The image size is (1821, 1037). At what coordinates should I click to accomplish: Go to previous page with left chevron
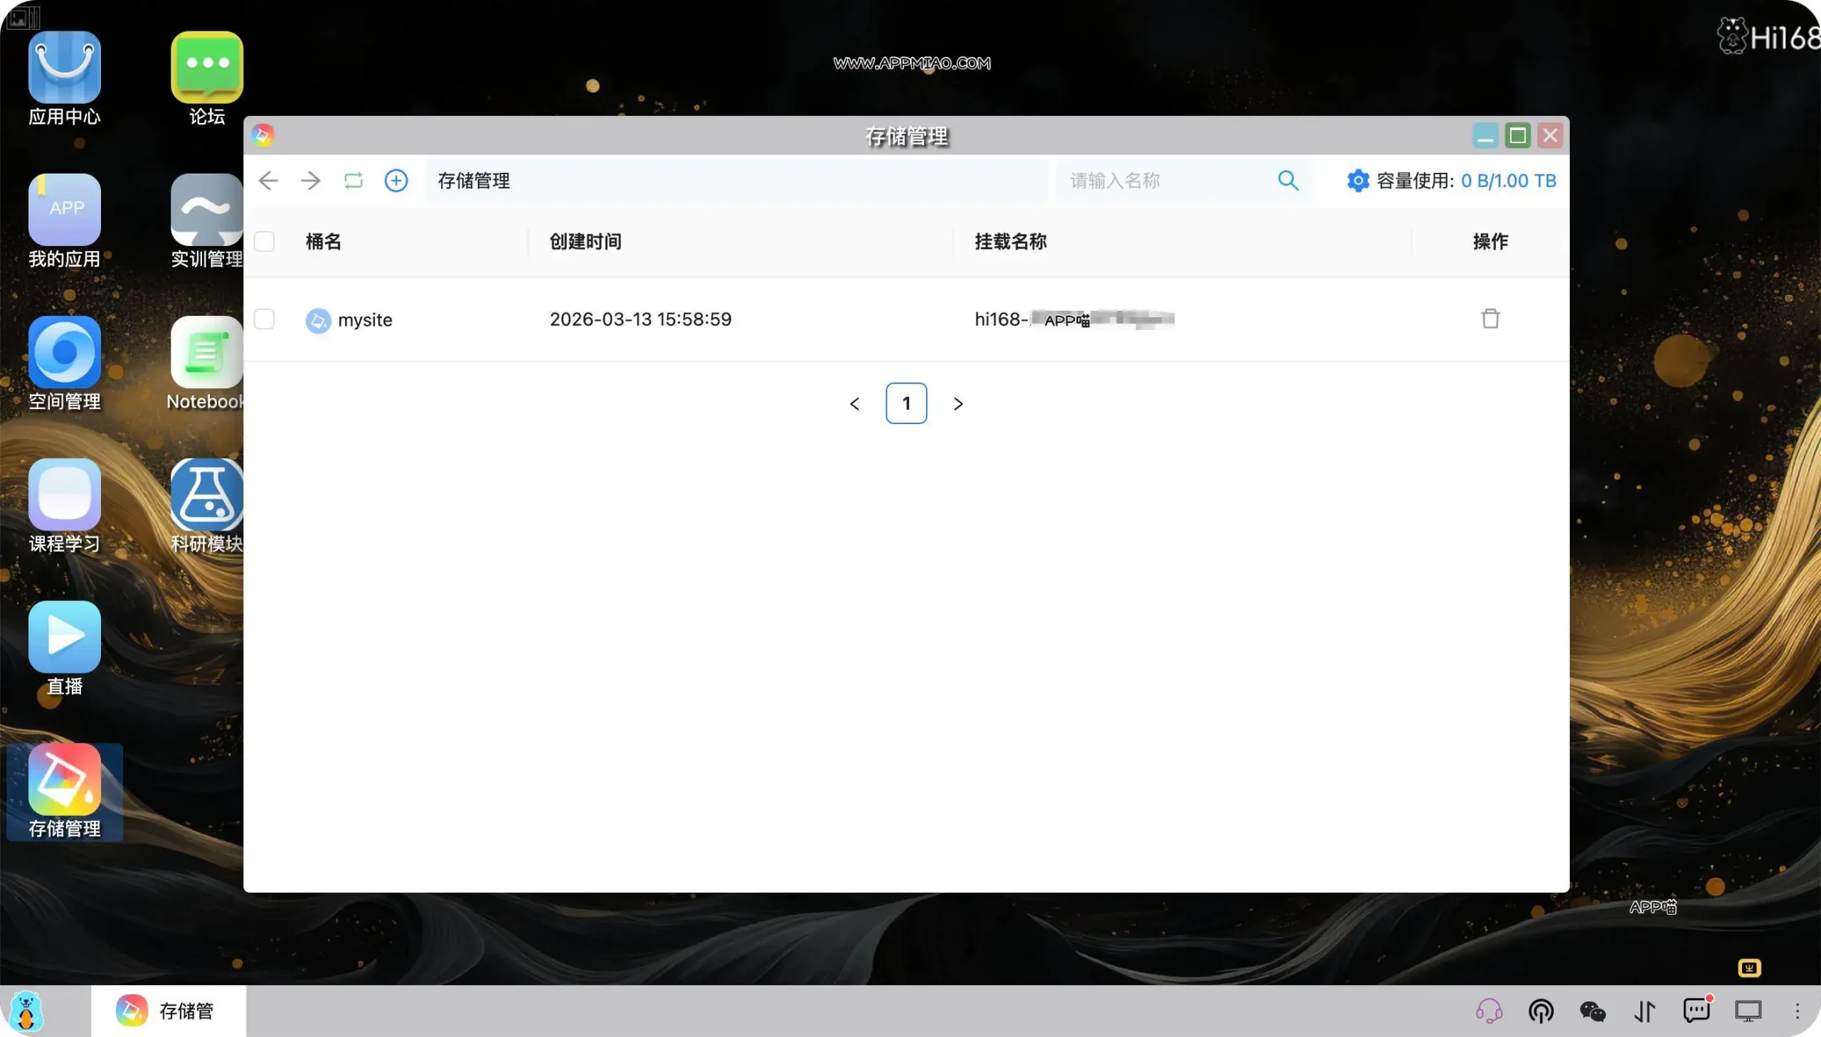(854, 404)
